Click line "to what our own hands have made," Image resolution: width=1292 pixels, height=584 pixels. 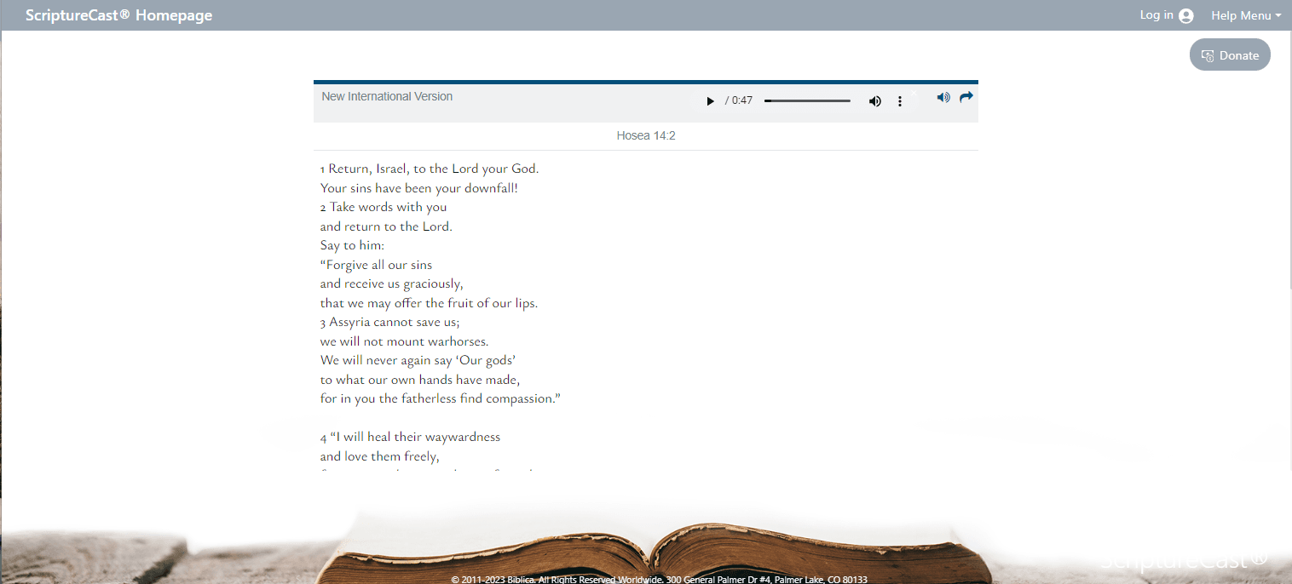pyautogui.click(x=420, y=380)
